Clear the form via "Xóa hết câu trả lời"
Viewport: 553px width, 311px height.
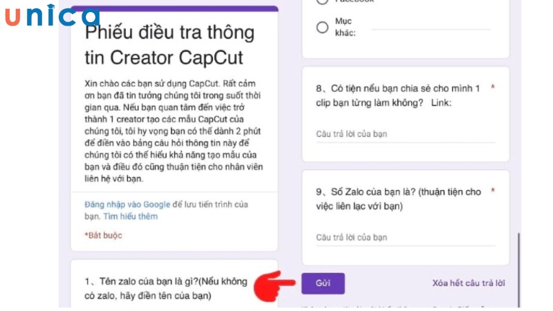(x=469, y=283)
